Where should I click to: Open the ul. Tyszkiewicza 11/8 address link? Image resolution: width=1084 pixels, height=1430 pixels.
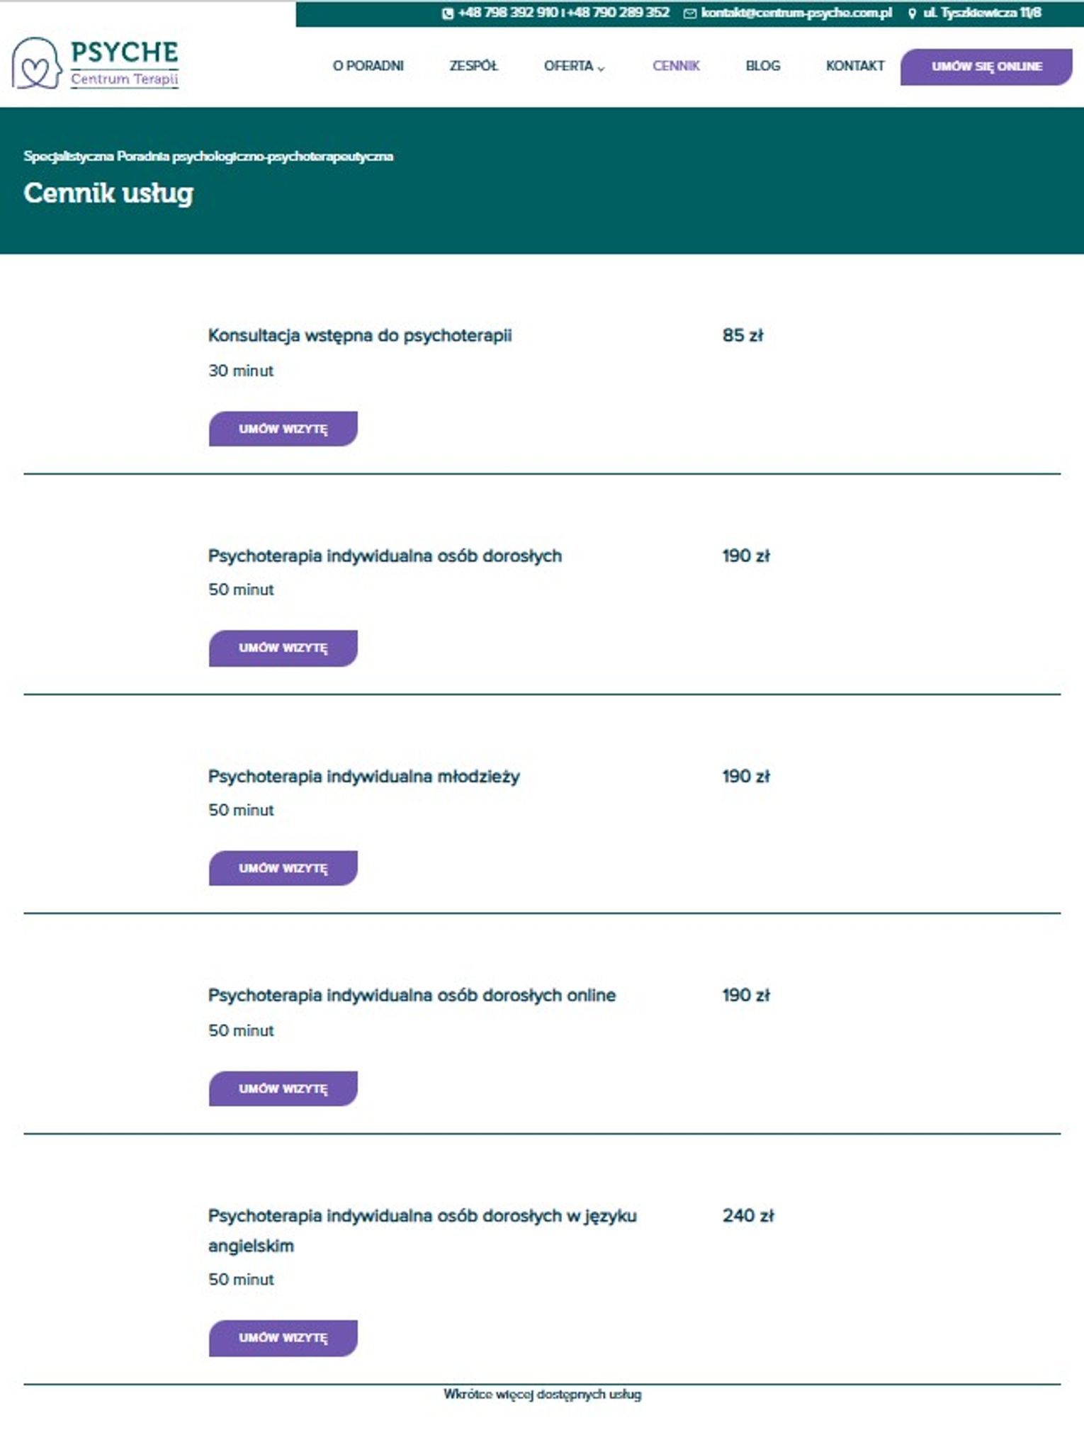click(982, 13)
